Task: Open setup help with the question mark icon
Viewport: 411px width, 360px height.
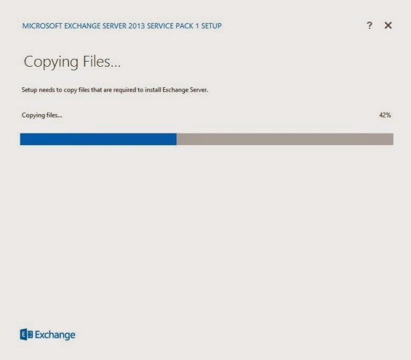Action: coord(369,25)
